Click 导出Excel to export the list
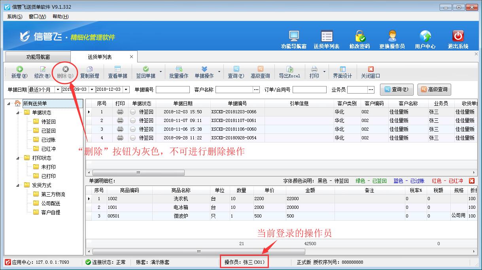482x270 pixels. [x=290, y=72]
